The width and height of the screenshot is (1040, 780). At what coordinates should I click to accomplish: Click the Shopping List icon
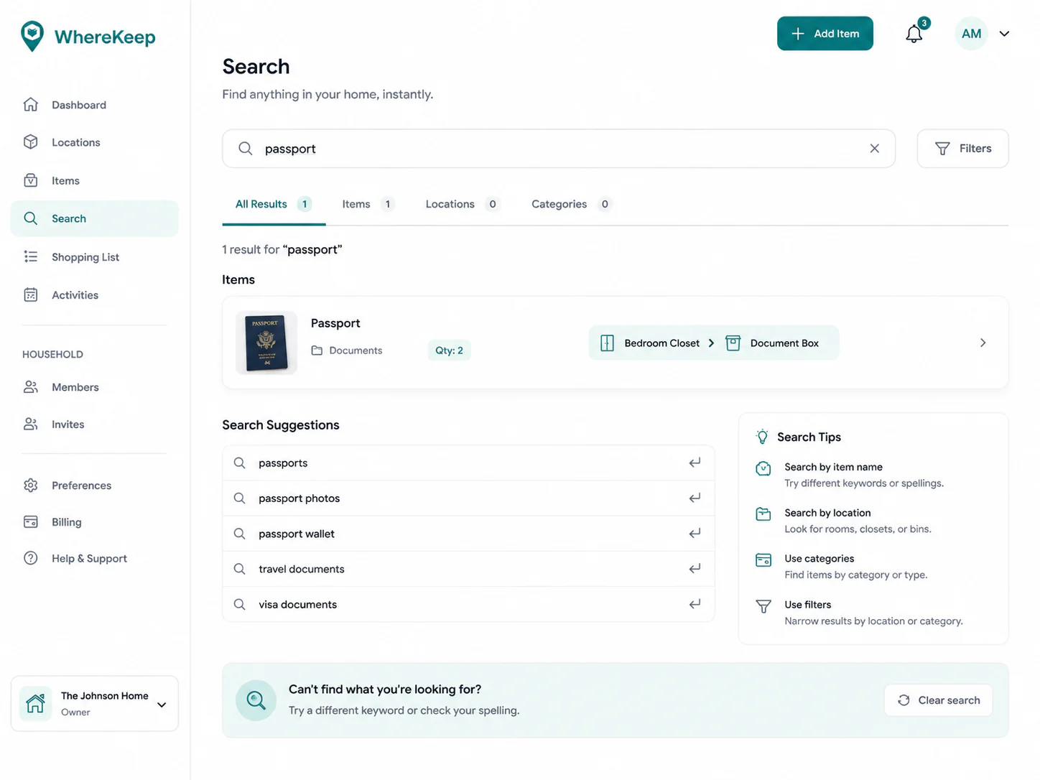31,256
